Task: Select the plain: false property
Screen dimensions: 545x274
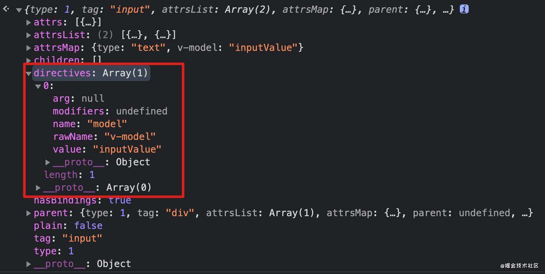Action: pyautogui.click(x=68, y=226)
